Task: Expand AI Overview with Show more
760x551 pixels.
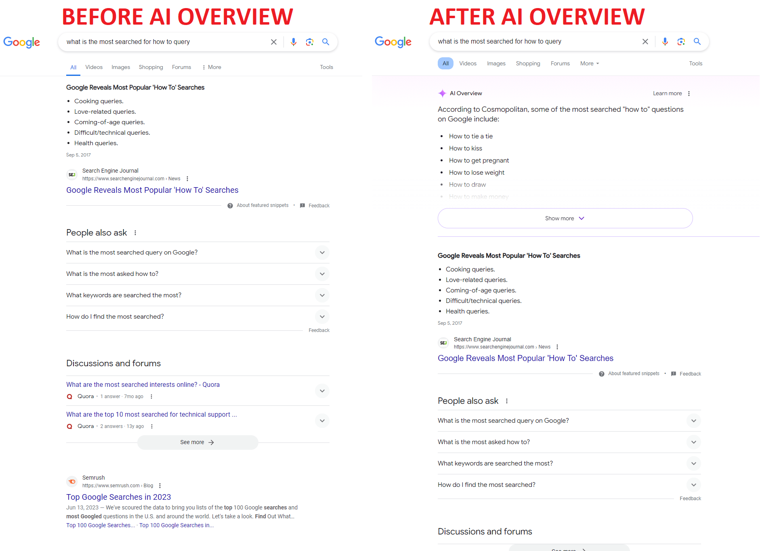Action: coord(565,218)
